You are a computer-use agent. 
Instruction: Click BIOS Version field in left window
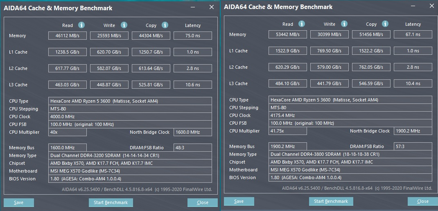click(130, 179)
